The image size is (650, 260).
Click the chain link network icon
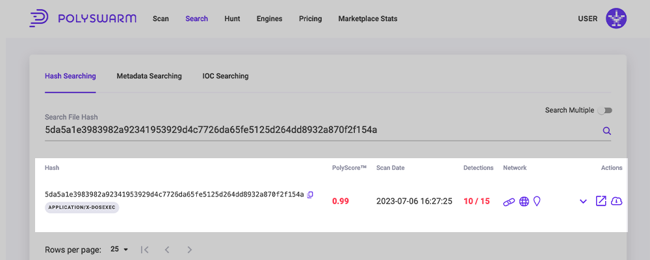(x=509, y=202)
